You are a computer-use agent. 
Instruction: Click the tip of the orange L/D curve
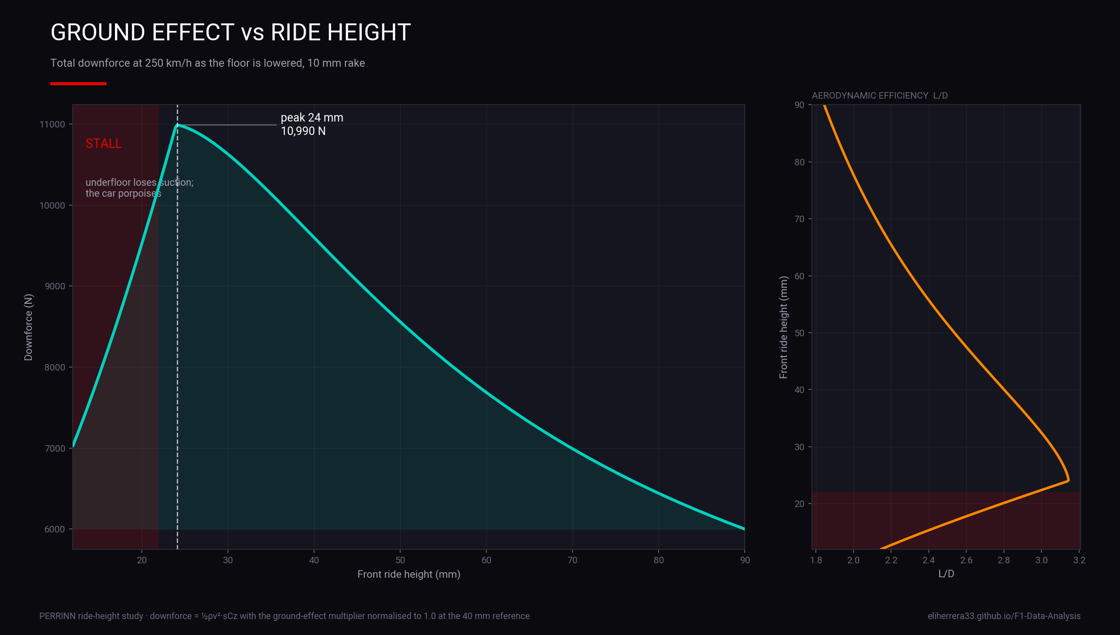click(x=1068, y=481)
